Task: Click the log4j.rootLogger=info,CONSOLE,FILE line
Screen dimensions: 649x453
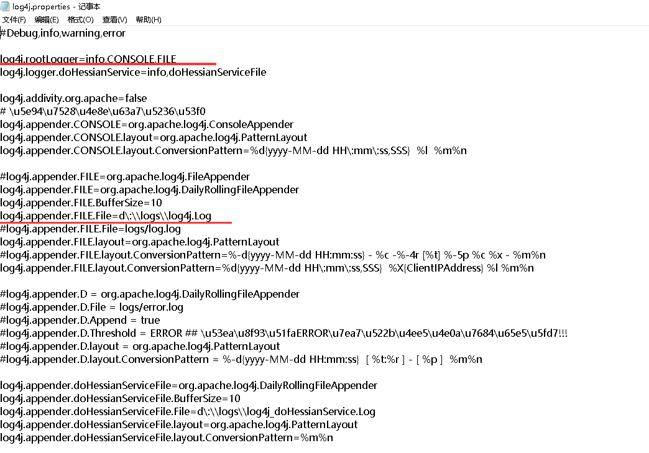Action: pyautogui.click(x=88, y=59)
